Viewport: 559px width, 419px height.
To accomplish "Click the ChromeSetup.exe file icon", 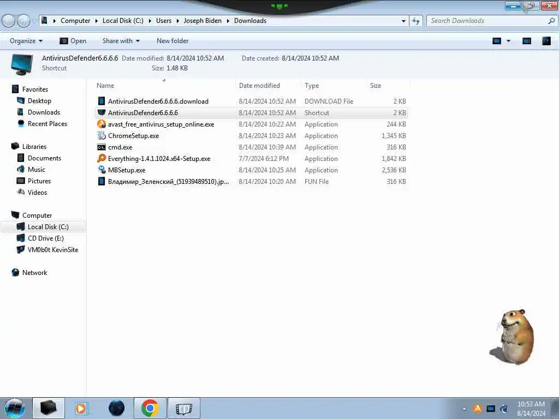I will pos(102,135).
